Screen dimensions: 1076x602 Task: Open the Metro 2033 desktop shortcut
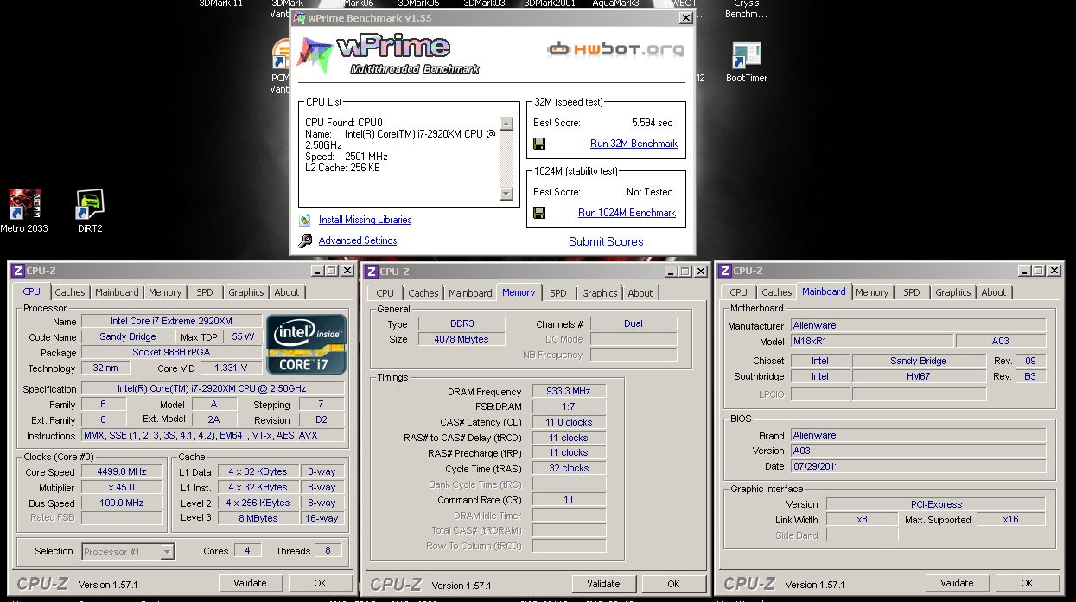point(24,210)
